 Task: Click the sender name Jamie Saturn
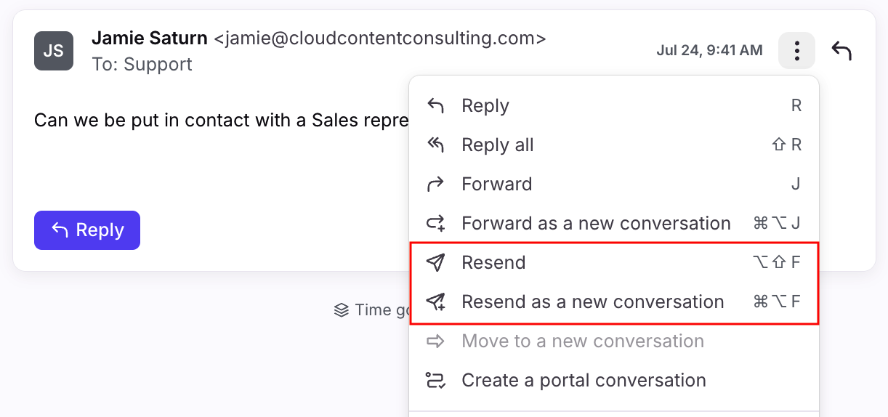(150, 38)
